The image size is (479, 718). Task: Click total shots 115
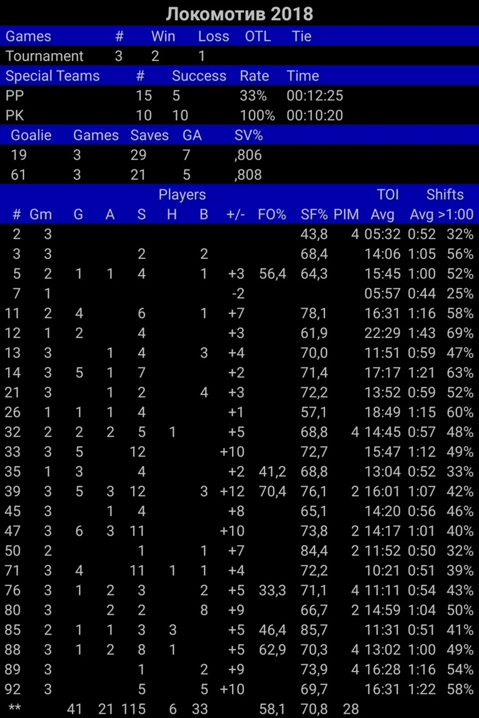coord(134,709)
